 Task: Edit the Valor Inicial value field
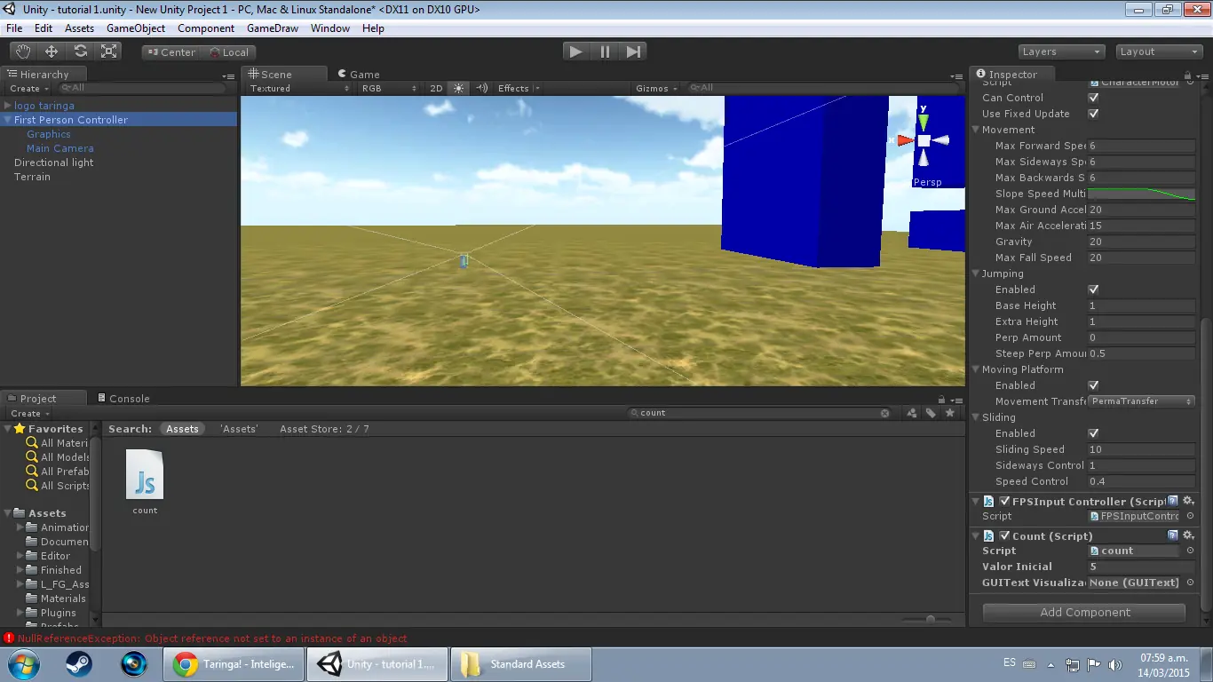click(1142, 567)
